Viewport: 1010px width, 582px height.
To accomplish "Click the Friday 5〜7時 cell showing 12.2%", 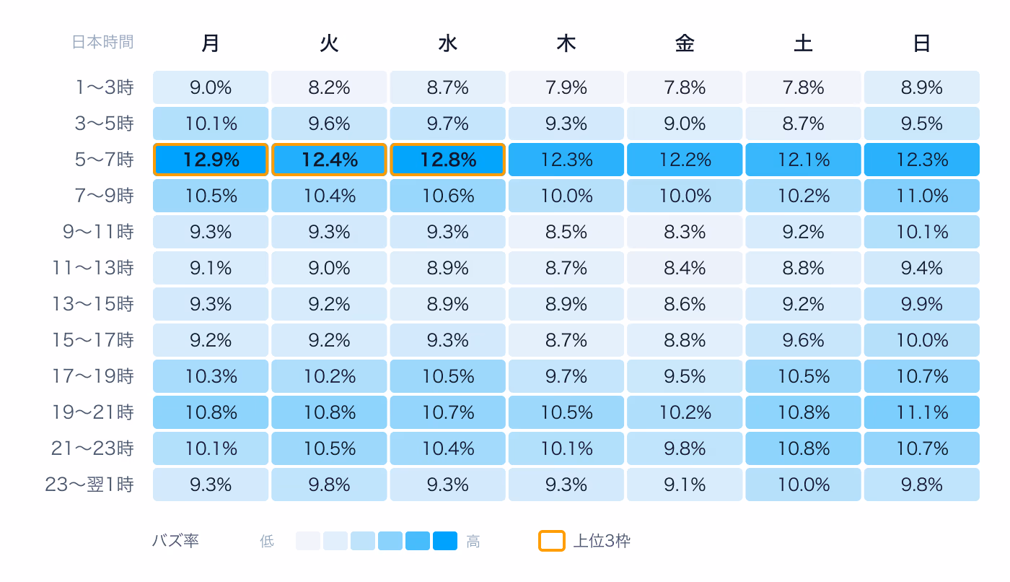I will [685, 160].
